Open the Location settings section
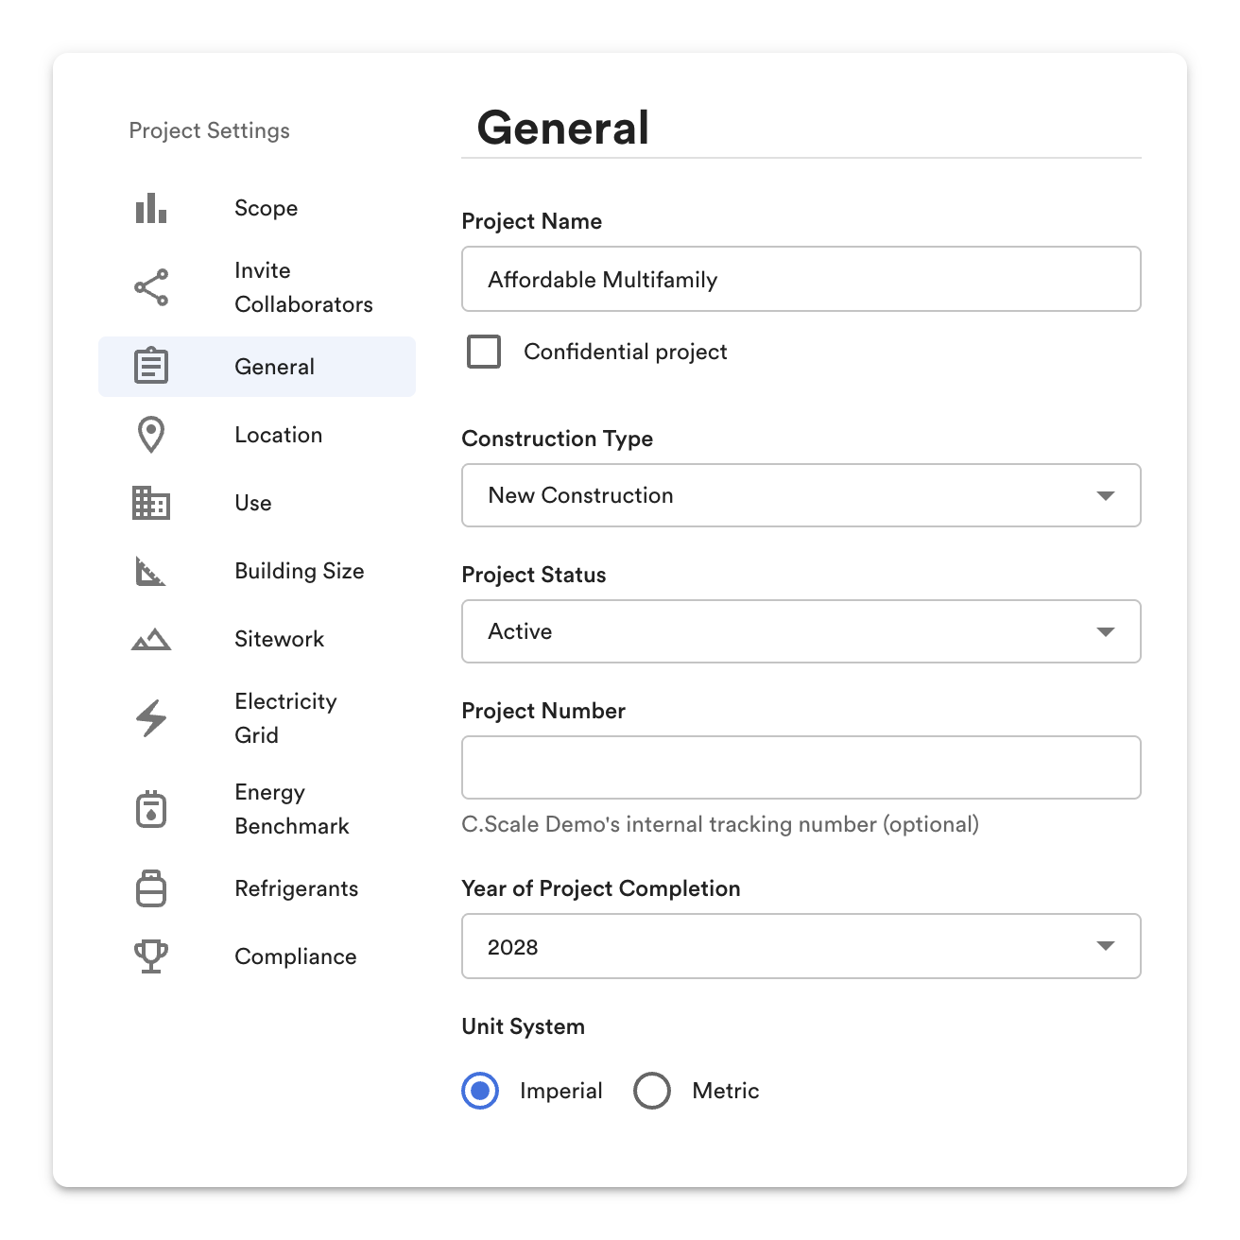The height and width of the screenshot is (1240, 1240). (257, 435)
